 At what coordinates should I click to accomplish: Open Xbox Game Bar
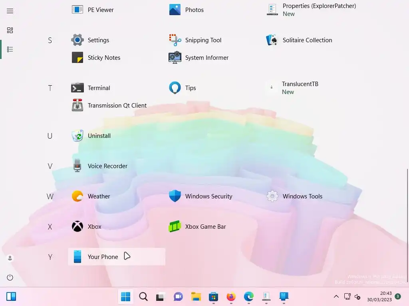coord(214,227)
